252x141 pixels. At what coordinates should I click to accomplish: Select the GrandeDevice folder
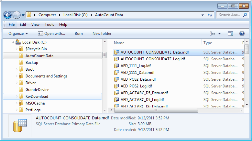point(37,90)
